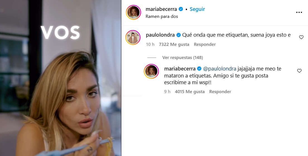Screen dimensions: 308x156
Task: Click the verified badge in mariabecerra's reply
Action: click(x=199, y=69)
